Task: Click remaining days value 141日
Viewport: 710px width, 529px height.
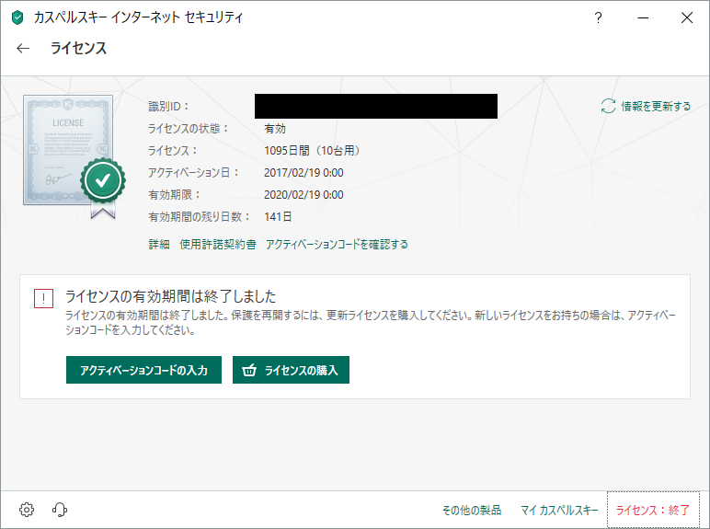Action: (278, 217)
